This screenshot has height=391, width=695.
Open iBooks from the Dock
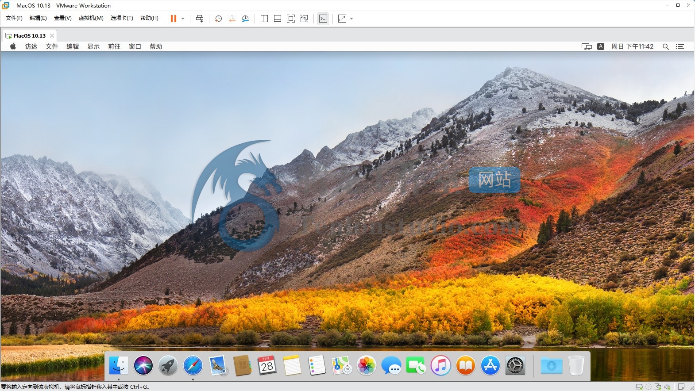(x=466, y=366)
